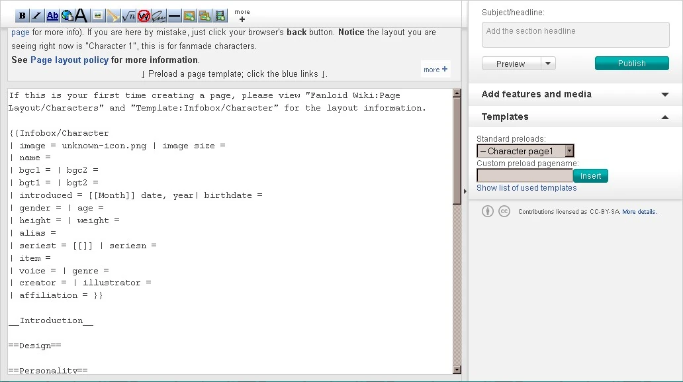
Task: Insert external link with globe icon
Action: click(67, 16)
